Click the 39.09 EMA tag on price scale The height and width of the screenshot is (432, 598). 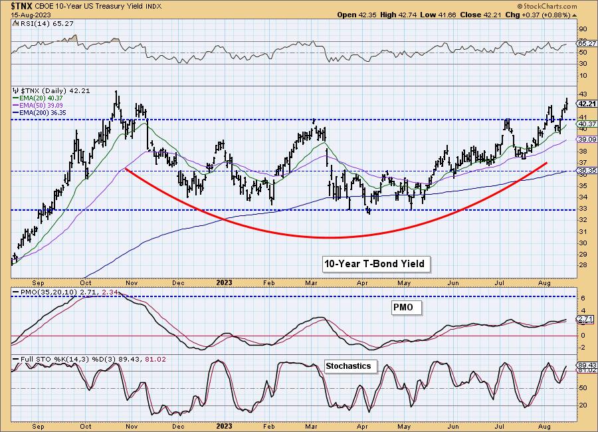click(587, 140)
